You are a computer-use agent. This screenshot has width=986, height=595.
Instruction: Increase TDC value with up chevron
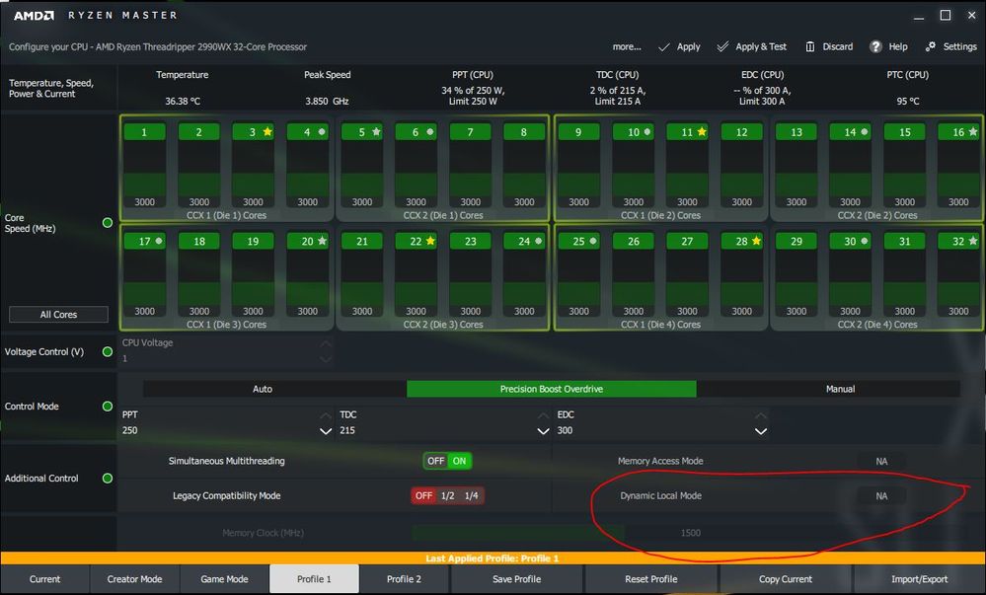pos(543,415)
